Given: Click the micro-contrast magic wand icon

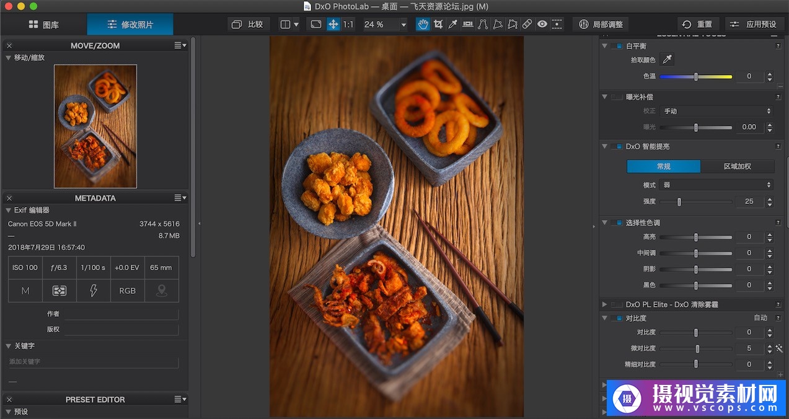Looking at the screenshot, I should [x=779, y=348].
